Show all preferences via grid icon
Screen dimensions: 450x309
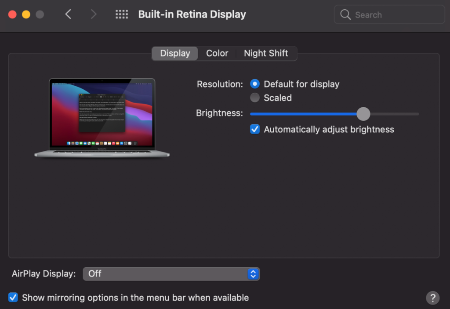click(x=122, y=15)
